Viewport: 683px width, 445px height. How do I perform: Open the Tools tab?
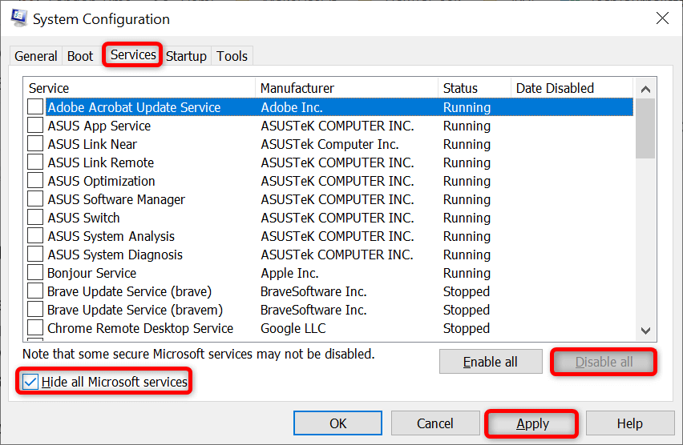(x=232, y=56)
